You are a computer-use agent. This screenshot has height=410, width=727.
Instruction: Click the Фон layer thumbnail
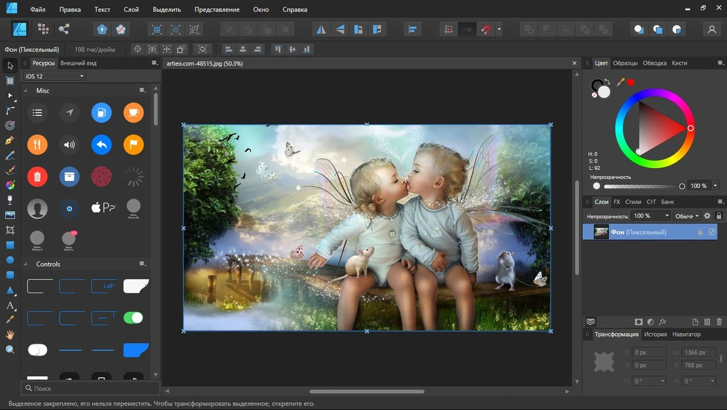click(601, 232)
